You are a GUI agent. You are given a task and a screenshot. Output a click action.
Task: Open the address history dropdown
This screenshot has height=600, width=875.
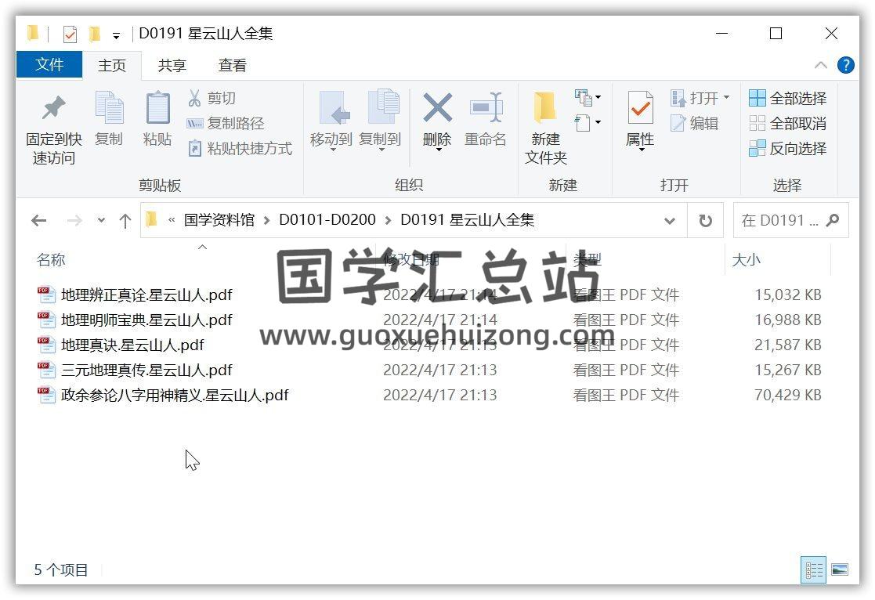pos(670,221)
